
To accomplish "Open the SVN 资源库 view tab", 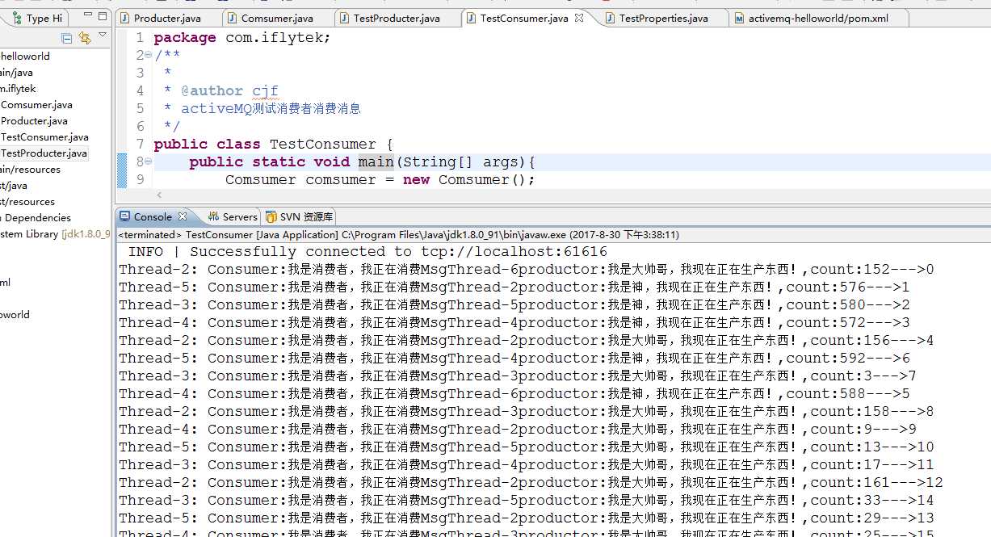I will [298, 216].
